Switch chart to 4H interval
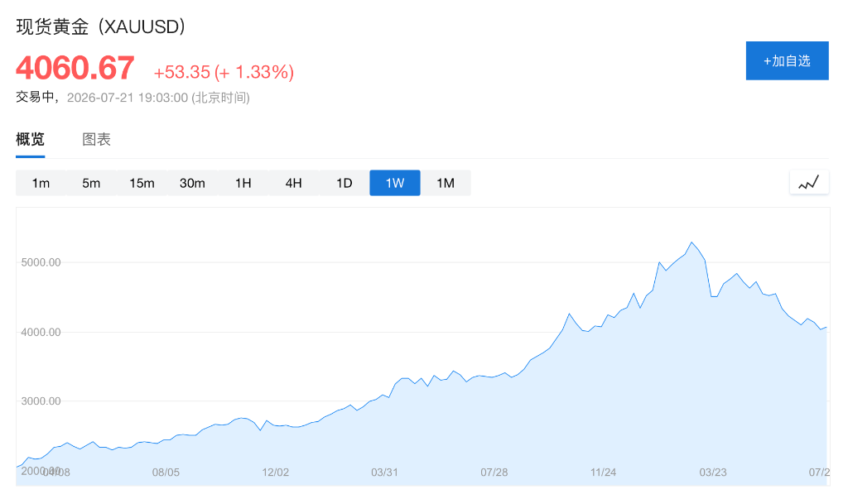 click(x=294, y=183)
